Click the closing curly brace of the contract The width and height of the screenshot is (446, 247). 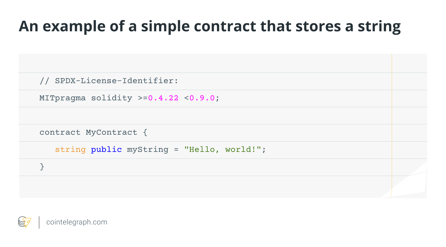(x=42, y=167)
